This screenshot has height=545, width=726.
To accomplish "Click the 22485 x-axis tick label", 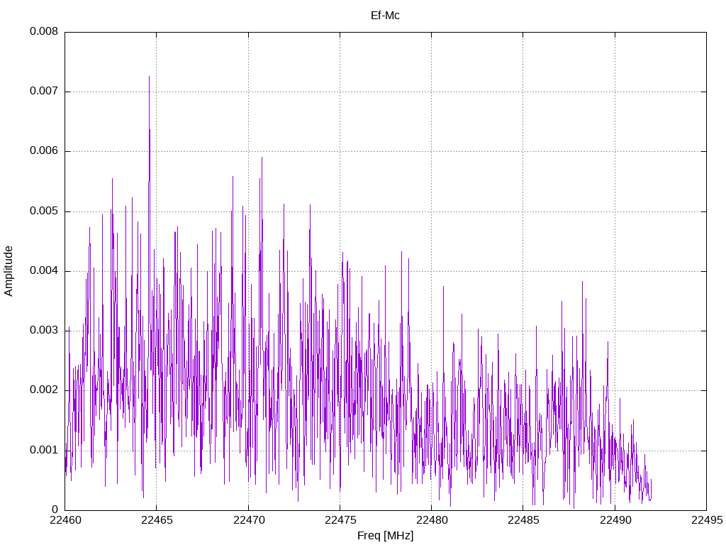I will (523, 520).
